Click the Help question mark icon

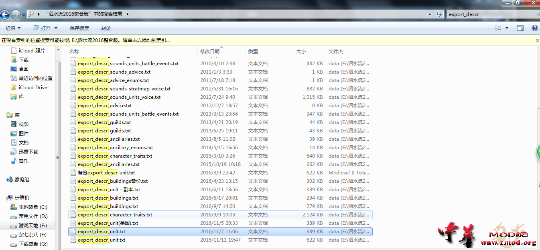534,28
